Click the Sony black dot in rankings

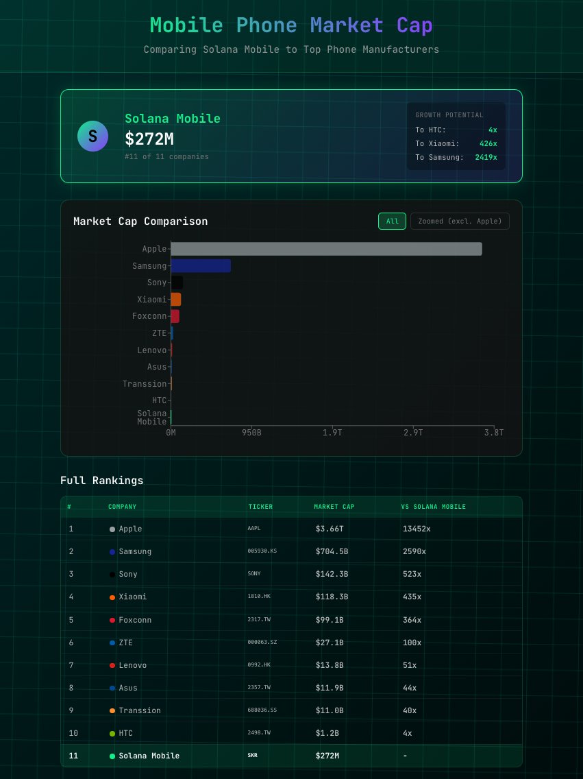tap(112, 575)
